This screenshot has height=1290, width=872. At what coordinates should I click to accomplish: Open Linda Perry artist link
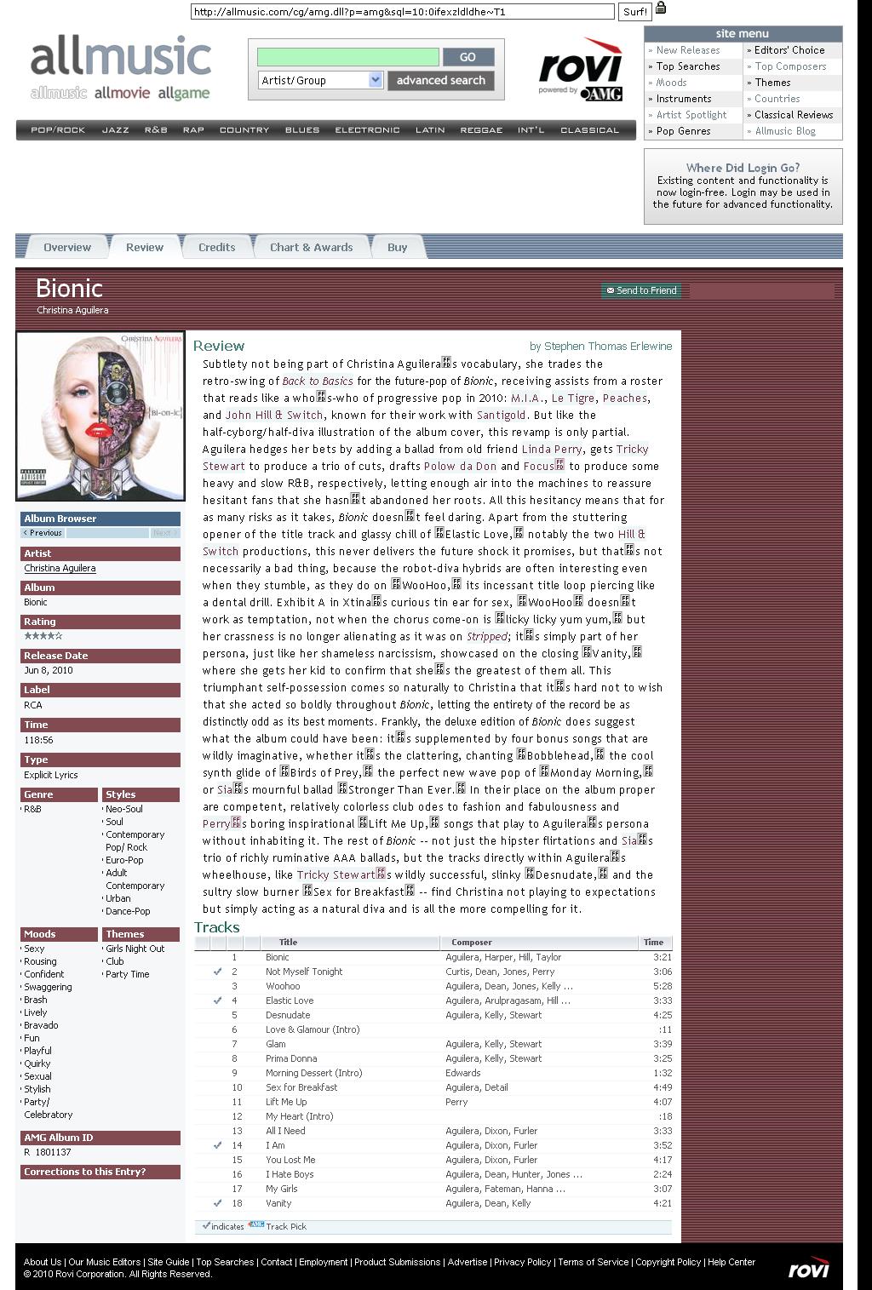[553, 449]
